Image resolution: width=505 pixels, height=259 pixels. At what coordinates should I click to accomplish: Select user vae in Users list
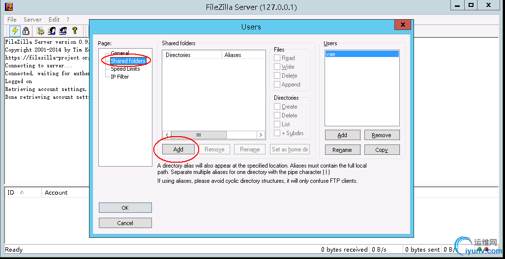click(362, 54)
